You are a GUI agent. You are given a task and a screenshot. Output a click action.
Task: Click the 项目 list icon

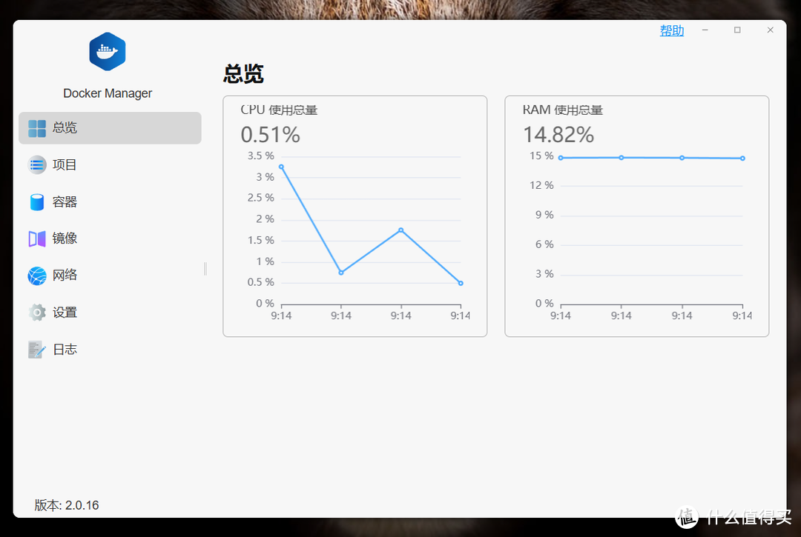pos(37,164)
